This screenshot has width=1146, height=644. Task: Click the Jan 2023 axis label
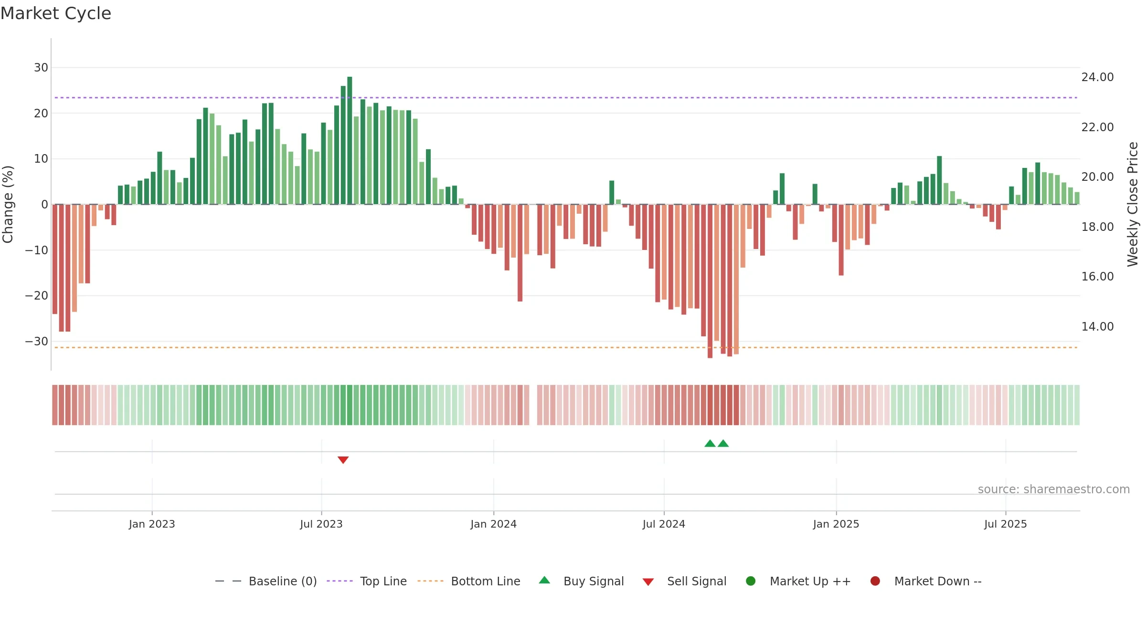point(152,524)
